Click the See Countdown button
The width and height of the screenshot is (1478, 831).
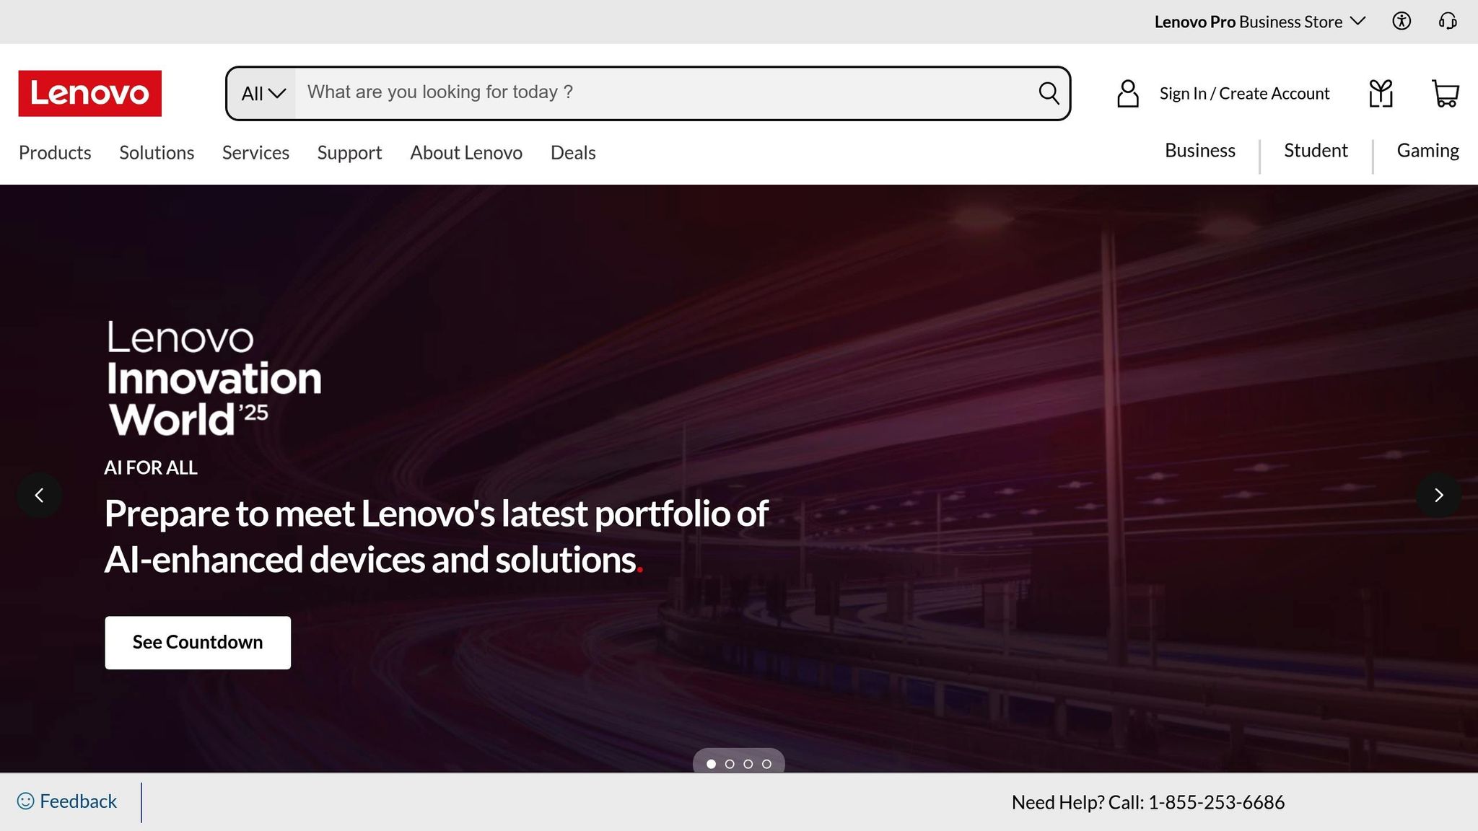click(x=198, y=643)
